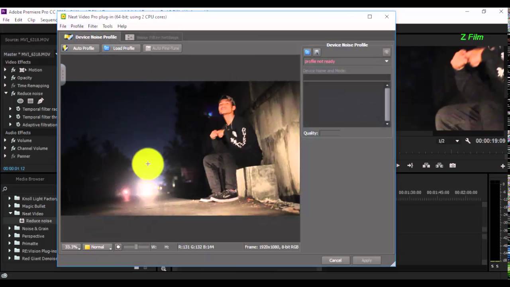The image size is (510, 287).
Task: Click the Apply button
Action: click(x=367, y=260)
